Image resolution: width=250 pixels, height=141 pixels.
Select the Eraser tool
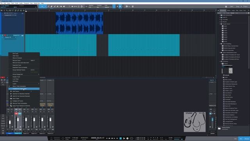coord(52,6)
